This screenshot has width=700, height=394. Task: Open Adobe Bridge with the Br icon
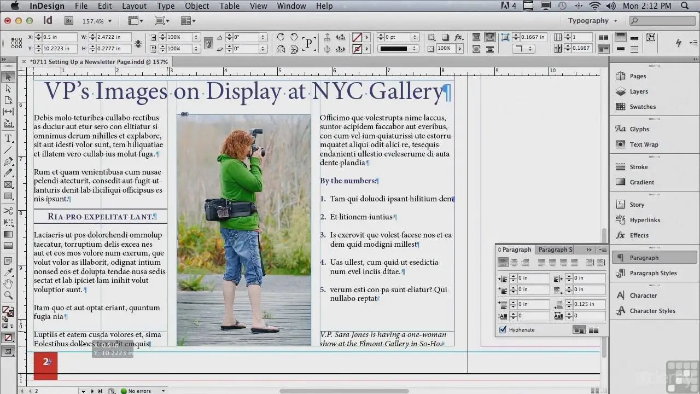(x=69, y=21)
